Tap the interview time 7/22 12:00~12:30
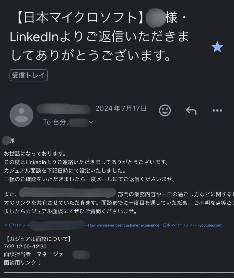 pyautogui.click(x=25, y=247)
